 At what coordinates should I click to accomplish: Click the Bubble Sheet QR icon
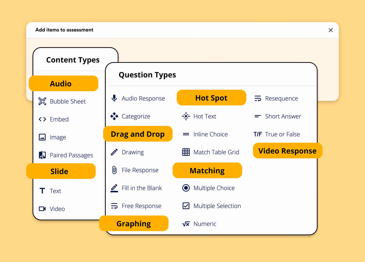coord(42,101)
